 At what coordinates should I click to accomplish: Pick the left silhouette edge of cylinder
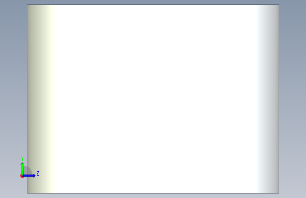click(x=27, y=99)
